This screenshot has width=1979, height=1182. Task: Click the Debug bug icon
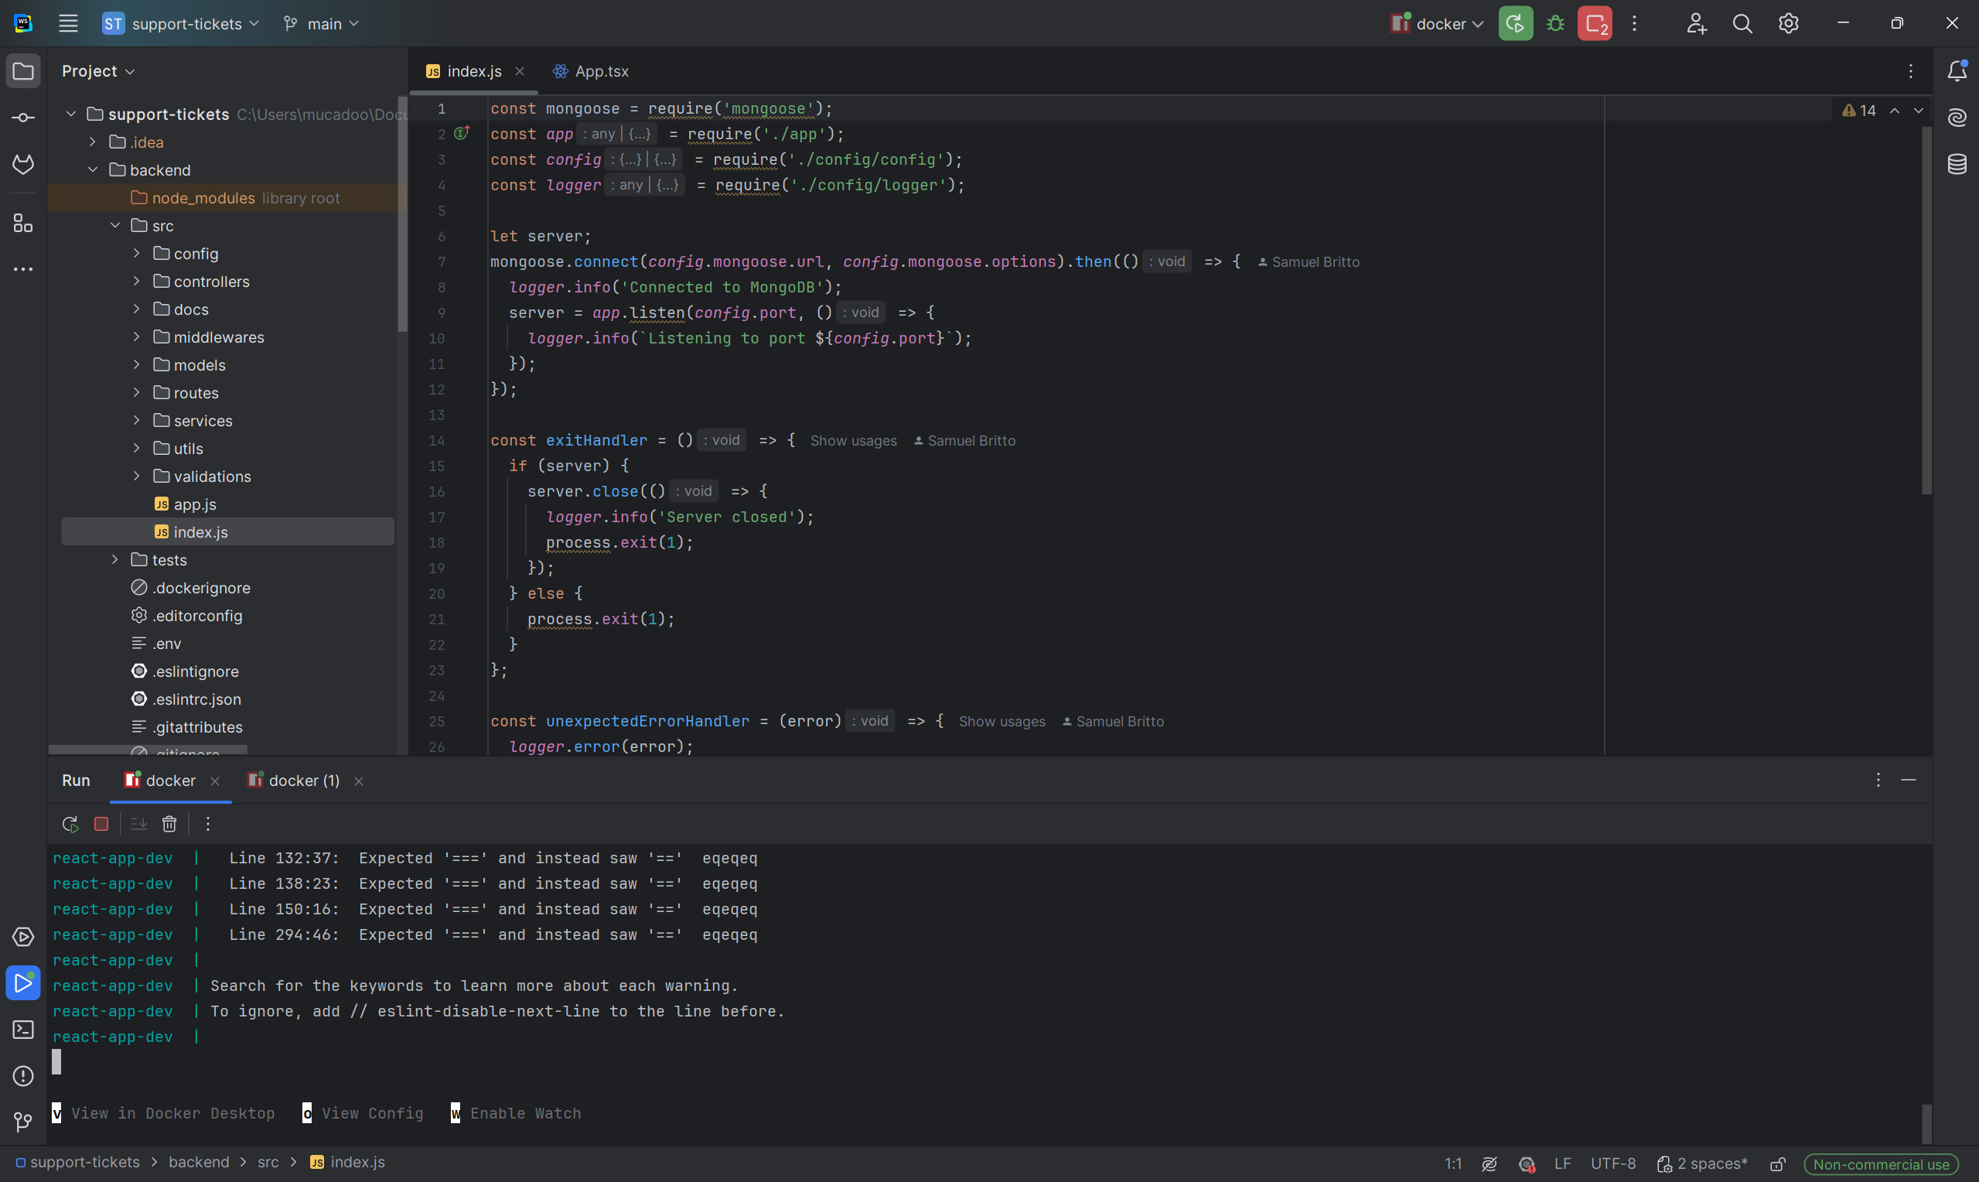[1554, 24]
